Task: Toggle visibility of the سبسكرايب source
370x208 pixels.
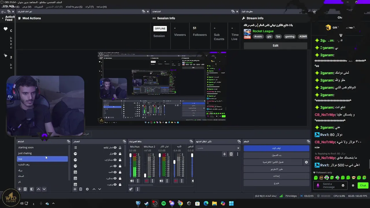Action: tap(115, 160)
